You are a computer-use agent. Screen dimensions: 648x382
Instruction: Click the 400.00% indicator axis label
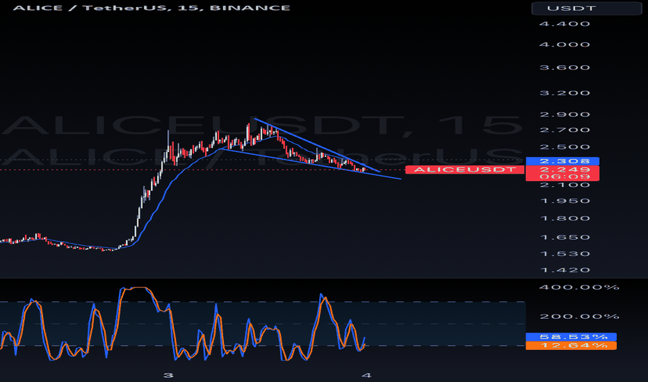[579, 287]
